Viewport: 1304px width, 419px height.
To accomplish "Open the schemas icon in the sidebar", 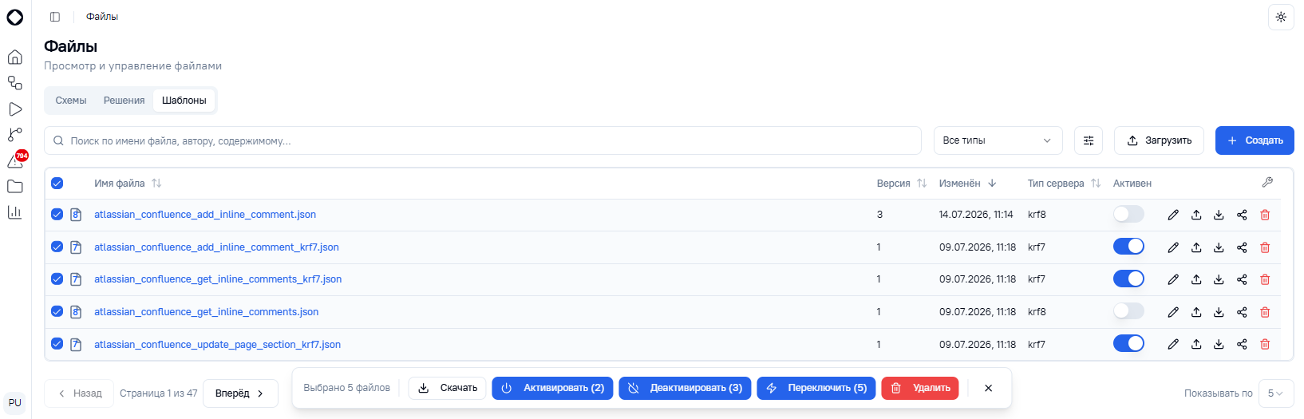I will tap(15, 83).
